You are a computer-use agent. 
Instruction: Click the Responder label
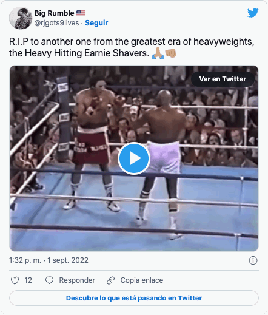tap(77, 280)
